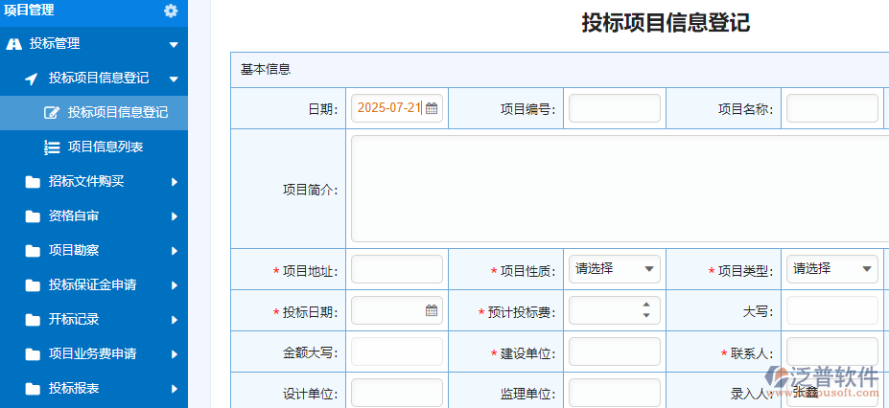Collapse the 投标管理 section arrow
The image size is (889, 408).
(174, 44)
